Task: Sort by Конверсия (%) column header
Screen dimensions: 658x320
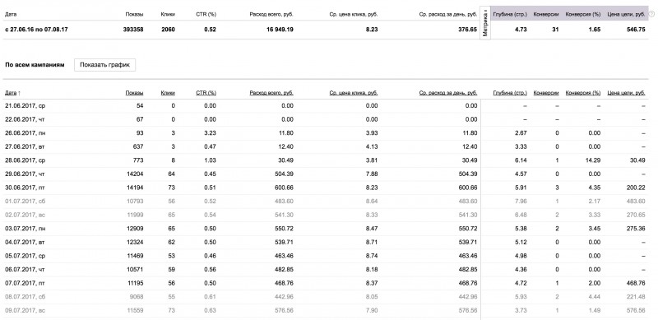Action: (583, 93)
